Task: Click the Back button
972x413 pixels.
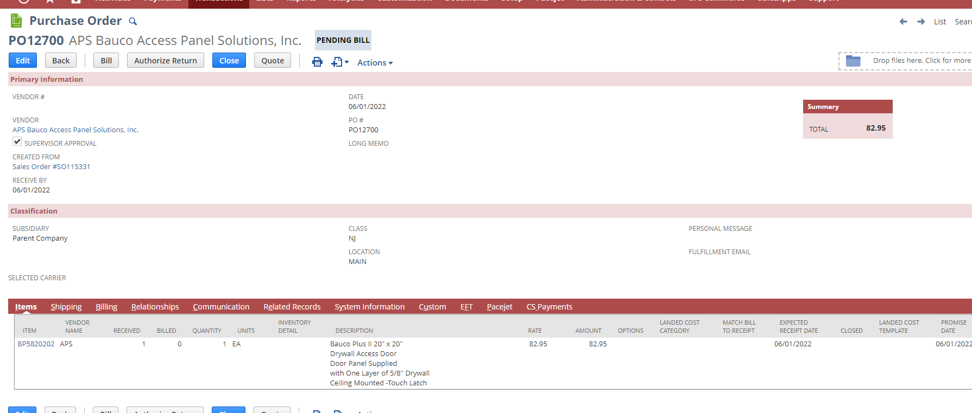Action: (x=61, y=60)
